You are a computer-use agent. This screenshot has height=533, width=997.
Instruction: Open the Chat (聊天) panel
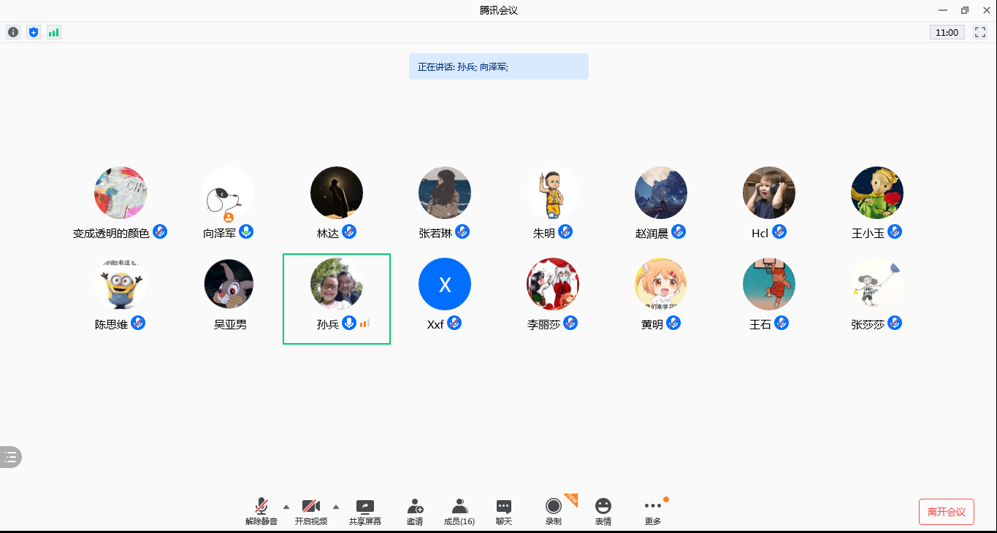click(x=503, y=507)
